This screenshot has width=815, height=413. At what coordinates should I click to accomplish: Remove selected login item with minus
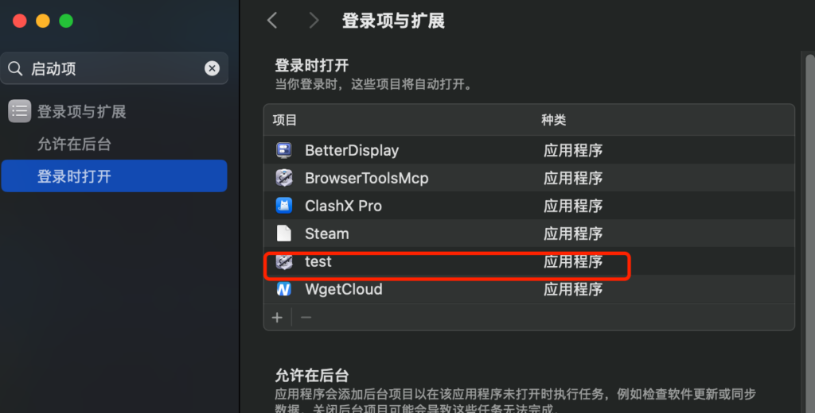(x=306, y=317)
